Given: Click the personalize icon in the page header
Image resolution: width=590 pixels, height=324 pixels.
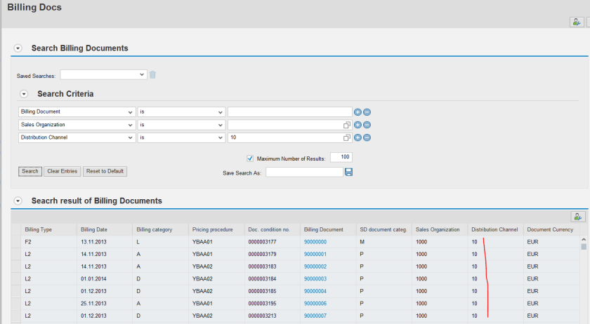Looking at the screenshot, I should tap(575, 22).
